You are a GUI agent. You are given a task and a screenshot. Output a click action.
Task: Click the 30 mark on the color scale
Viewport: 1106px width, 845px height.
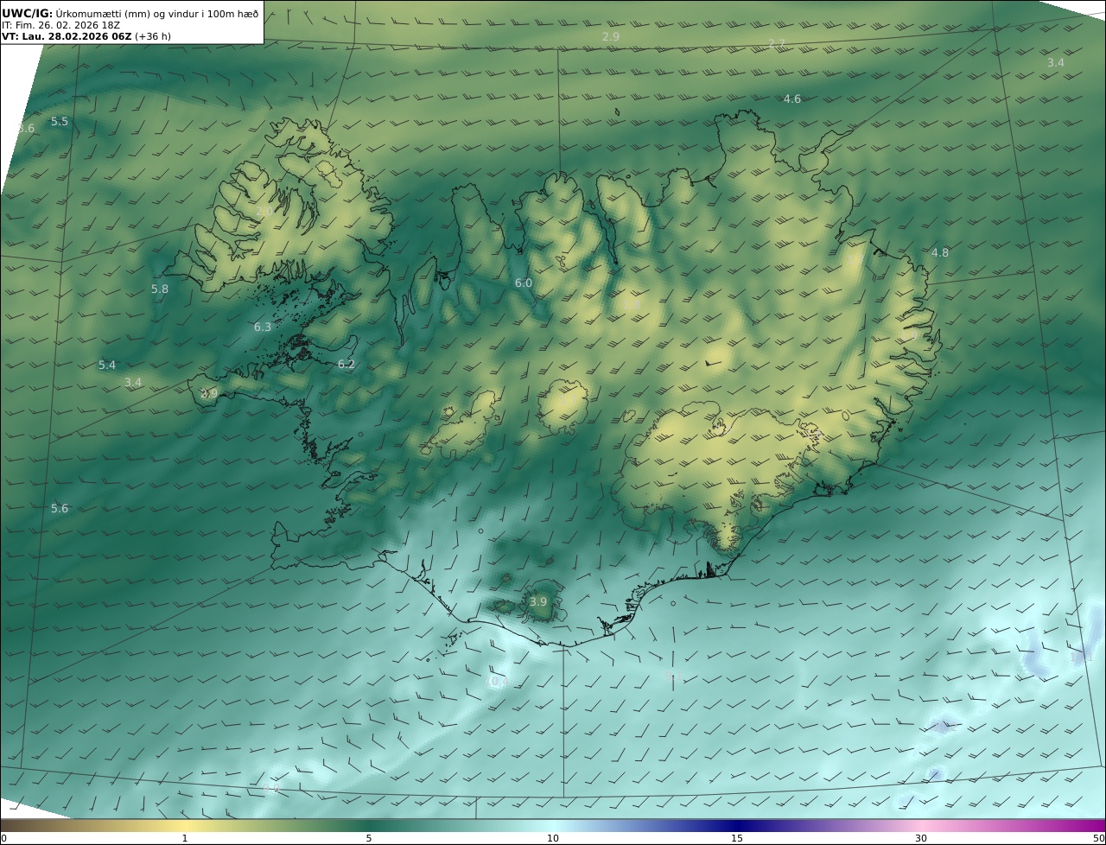[921, 838]
